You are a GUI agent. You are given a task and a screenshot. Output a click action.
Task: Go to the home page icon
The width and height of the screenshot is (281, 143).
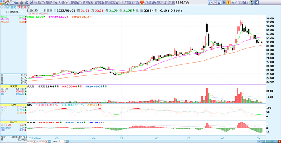(7, 2)
